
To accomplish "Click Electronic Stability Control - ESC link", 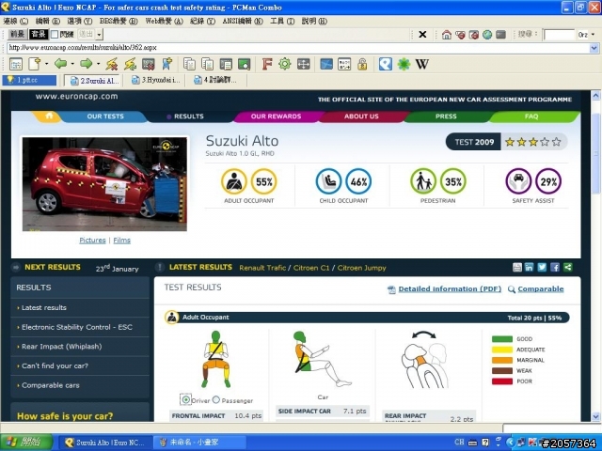I will [77, 327].
